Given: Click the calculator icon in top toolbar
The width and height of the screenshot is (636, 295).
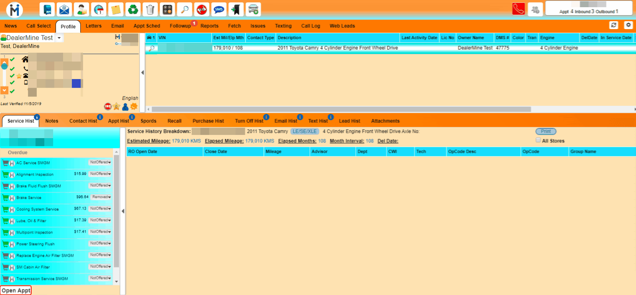Looking at the screenshot, I should tap(167, 10).
